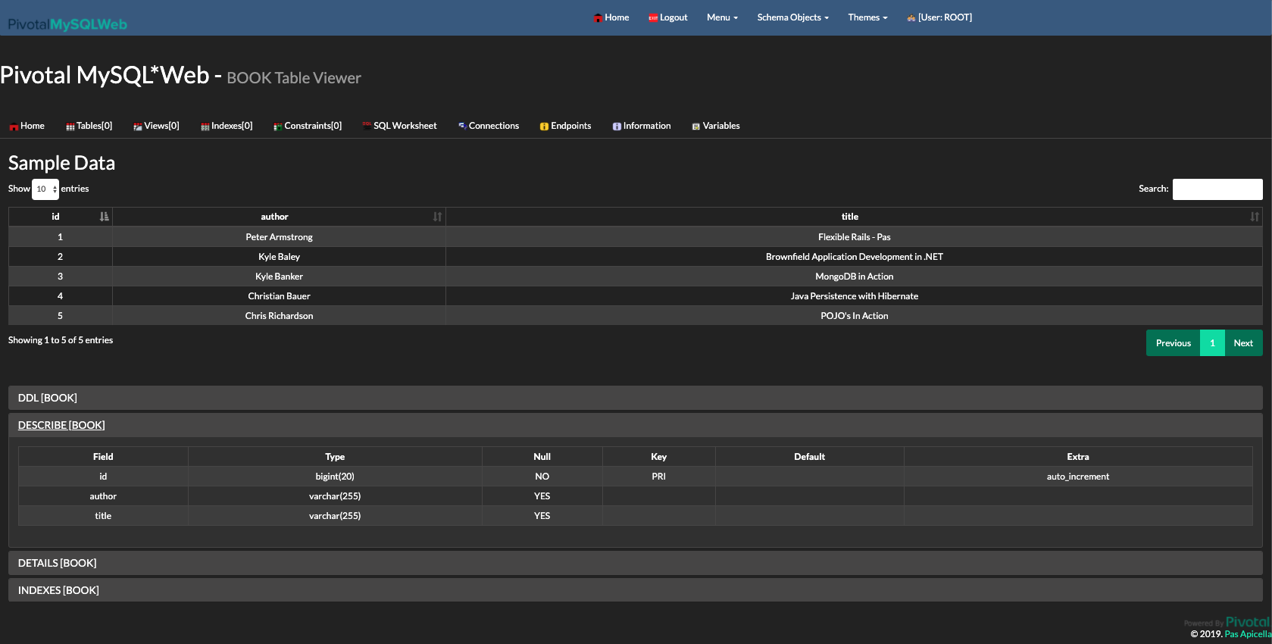
Task: Click 'Java Persistence with Hibernate' cell
Action: [854, 296]
